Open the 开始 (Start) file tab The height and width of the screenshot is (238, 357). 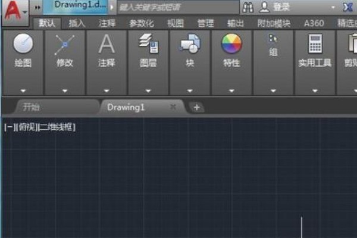[x=33, y=107]
